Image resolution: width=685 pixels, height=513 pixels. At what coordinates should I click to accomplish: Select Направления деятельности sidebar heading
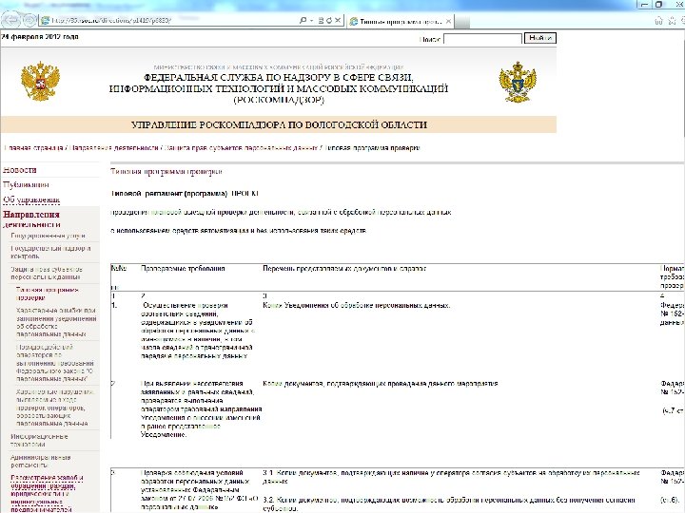[x=31, y=219]
